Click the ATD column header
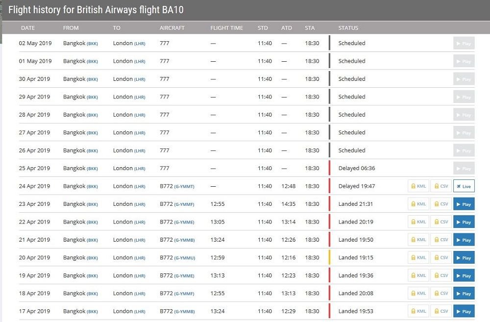Screen dimensions: 490x322 (x=286, y=28)
